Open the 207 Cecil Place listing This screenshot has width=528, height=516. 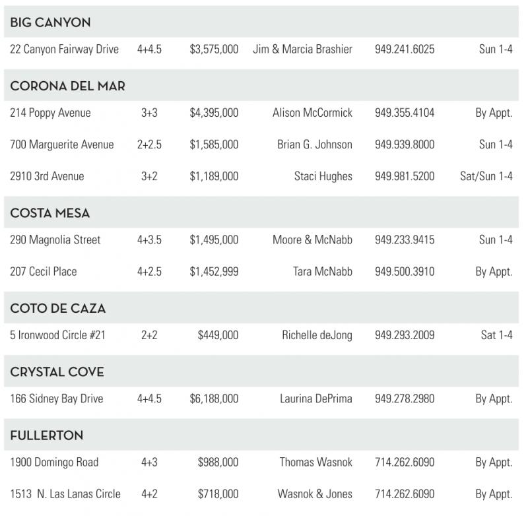44,271
